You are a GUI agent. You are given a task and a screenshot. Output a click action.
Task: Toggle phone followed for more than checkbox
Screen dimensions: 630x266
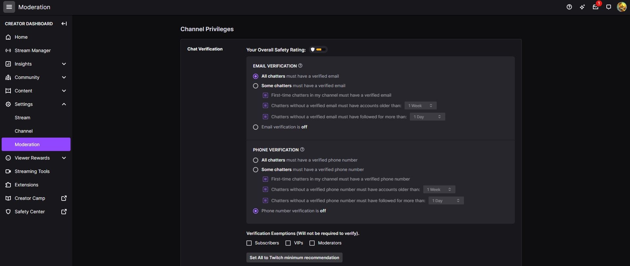point(265,200)
